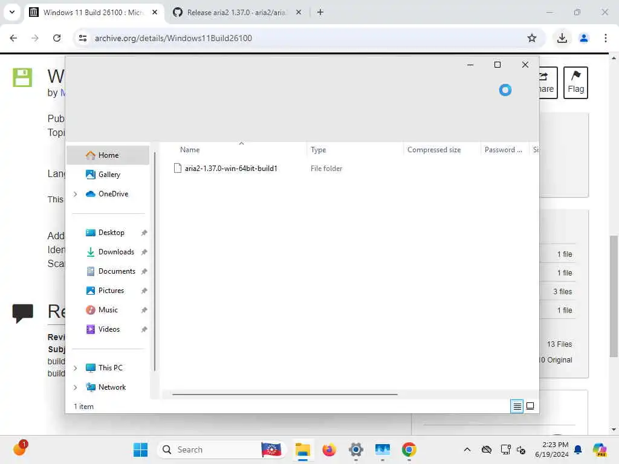
Task: Open Firefox from taskbar
Action: (329, 449)
